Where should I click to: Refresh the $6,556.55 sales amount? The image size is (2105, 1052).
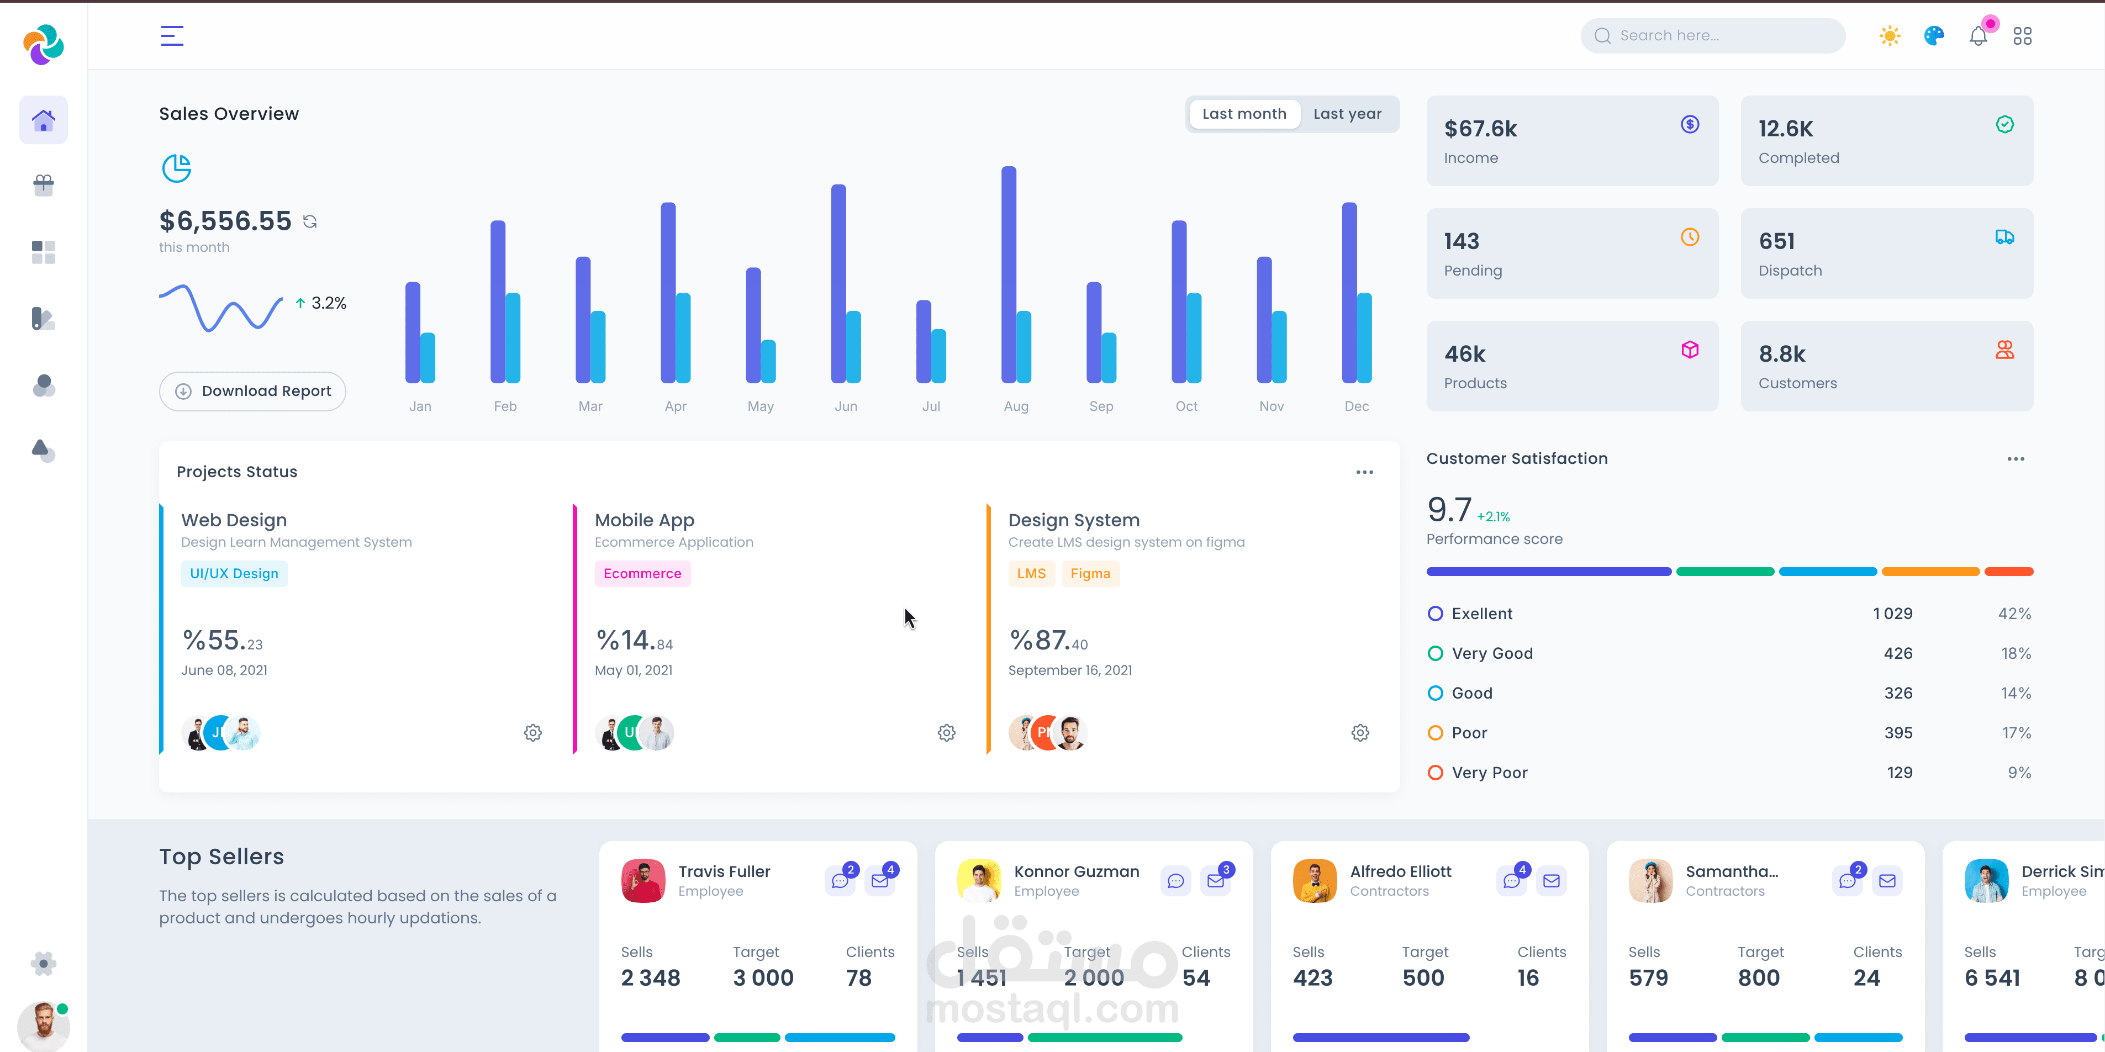click(x=310, y=221)
